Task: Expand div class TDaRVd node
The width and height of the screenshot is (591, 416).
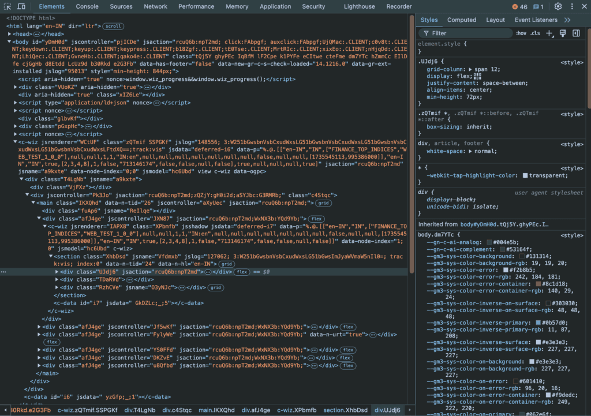Action: [57, 280]
